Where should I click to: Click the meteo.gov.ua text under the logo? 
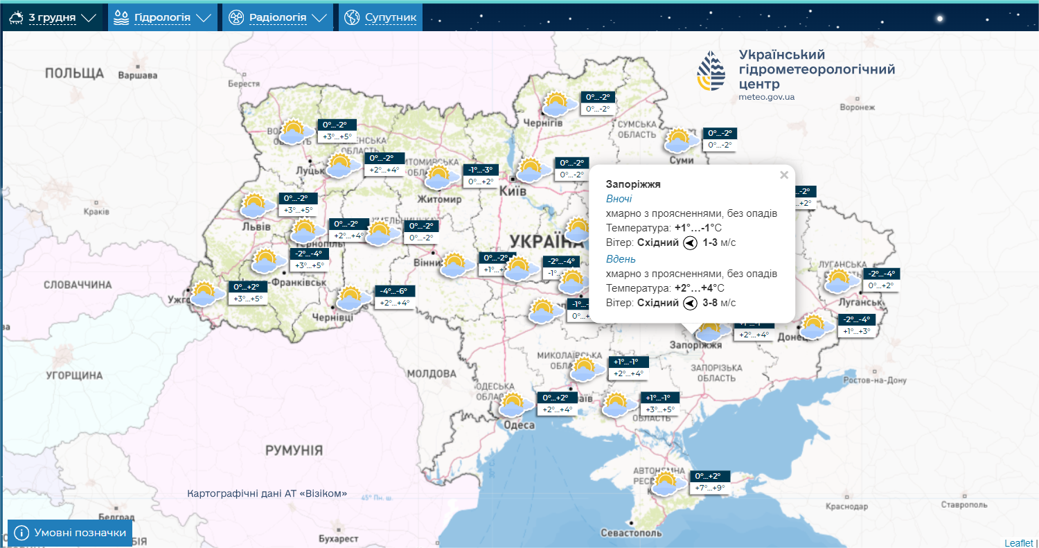click(x=767, y=97)
